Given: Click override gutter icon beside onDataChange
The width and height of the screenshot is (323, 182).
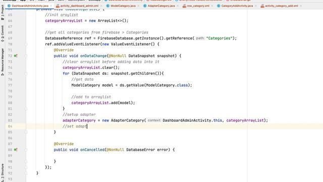Looking at the screenshot, I should pyautogui.click(x=16, y=56).
